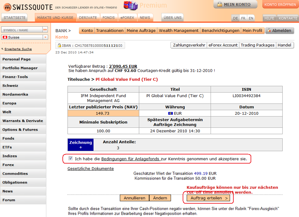
Task: Select the top Fonds navigation tab
Action: pos(109,18)
